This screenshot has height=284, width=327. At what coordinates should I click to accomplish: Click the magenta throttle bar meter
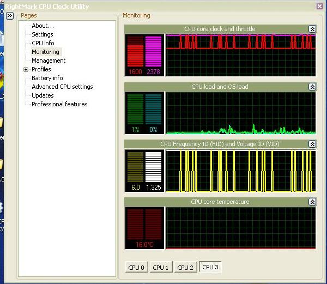(153, 51)
